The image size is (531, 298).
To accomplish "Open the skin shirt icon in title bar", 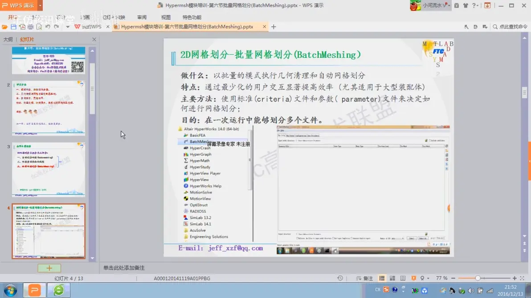I will (x=466, y=5).
